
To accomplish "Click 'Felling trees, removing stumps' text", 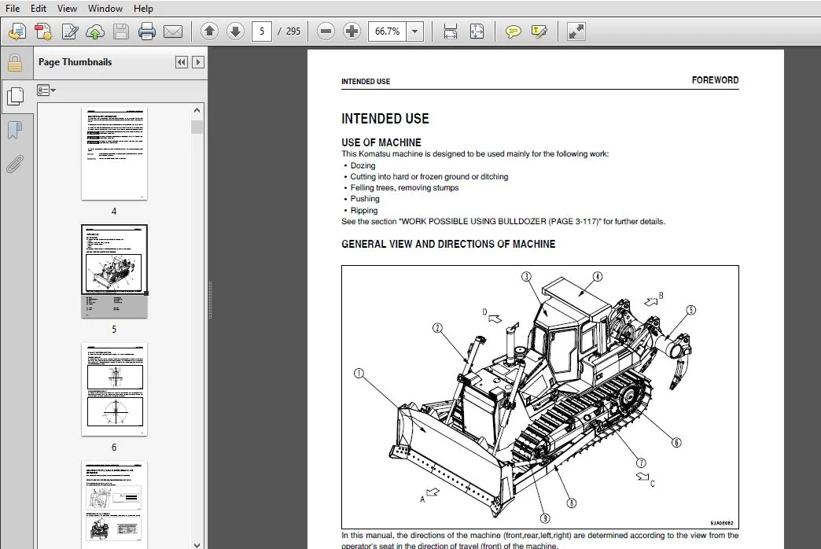I will coord(404,187).
